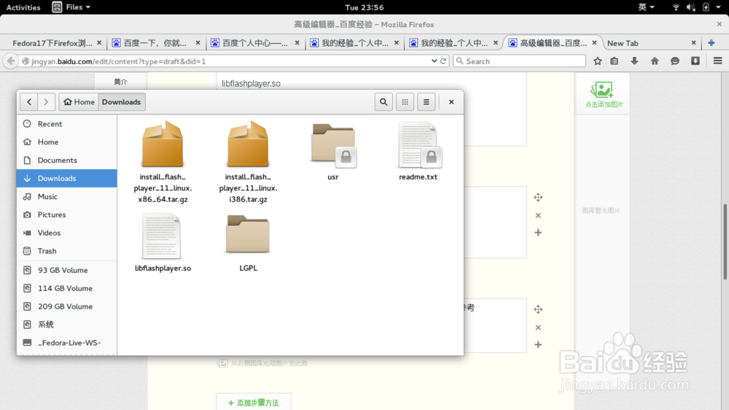Go to Firefox home page icon
Image resolution: width=729 pixels, height=410 pixels.
point(655,61)
